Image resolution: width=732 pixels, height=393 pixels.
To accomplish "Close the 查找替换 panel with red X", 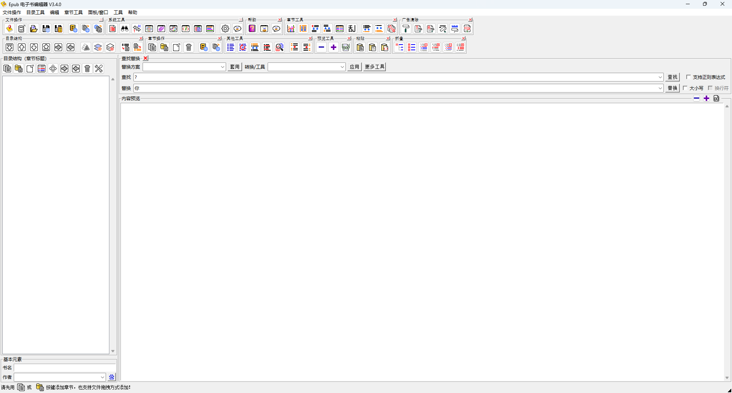I will coord(146,58).
